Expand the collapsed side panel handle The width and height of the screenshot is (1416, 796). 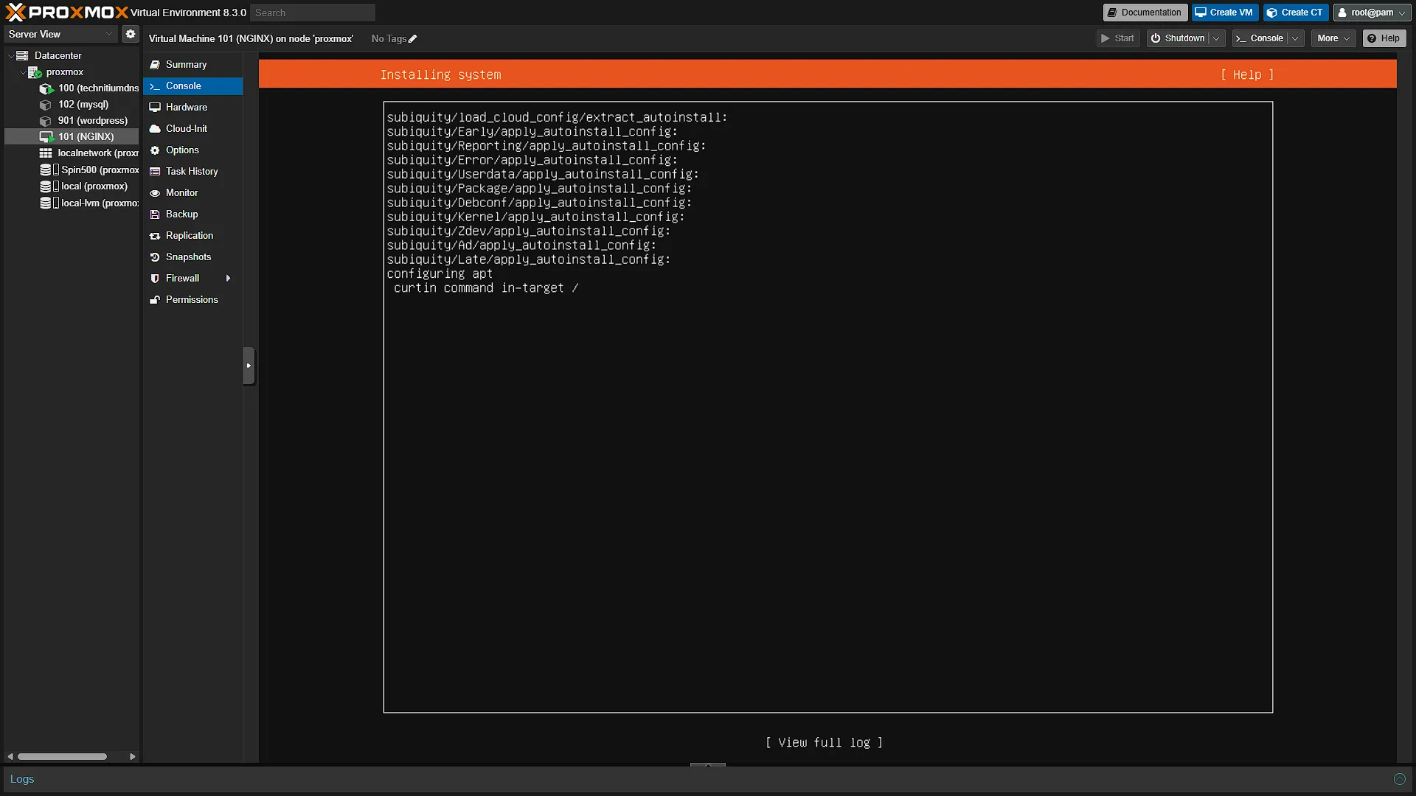pyautogui.click(x=249, y=366)
